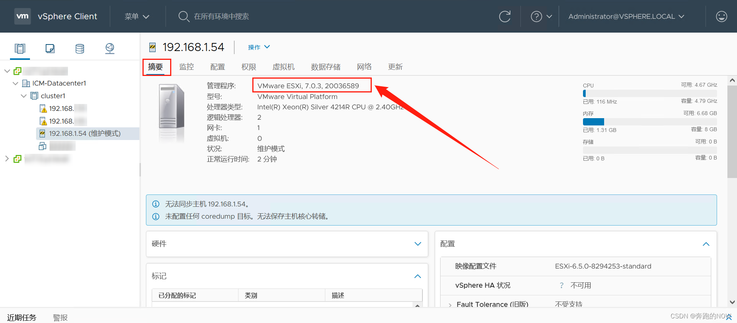Click the maintenance-mode host icon in tree
This screenshot has width=737, height=323.
pyautogui.click(x=43, y=133)
